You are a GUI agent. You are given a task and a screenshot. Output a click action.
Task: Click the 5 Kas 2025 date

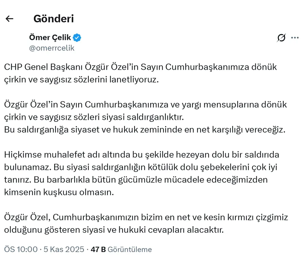pyautogui.click(x=64, y=250)
